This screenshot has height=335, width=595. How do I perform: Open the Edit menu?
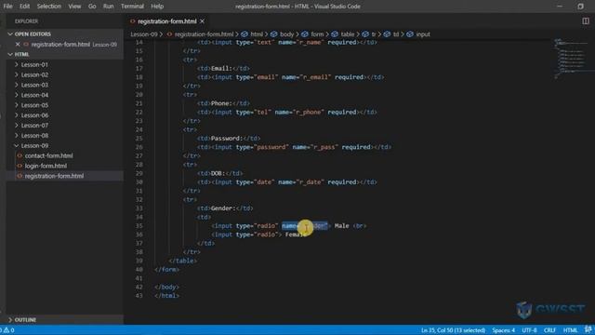24,7
